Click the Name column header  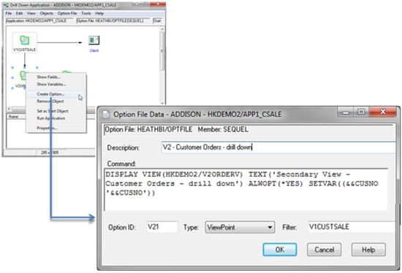14,117
